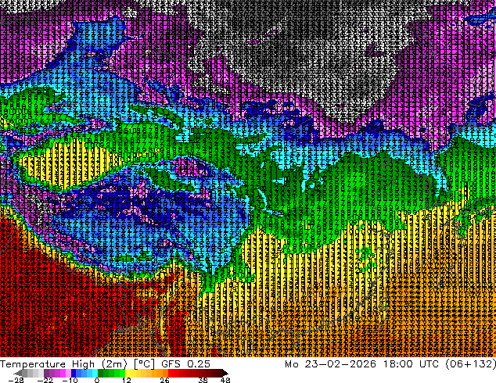Click the "12" legend value
The height and width of the screenshot is (383, 496).
point(127,380)
